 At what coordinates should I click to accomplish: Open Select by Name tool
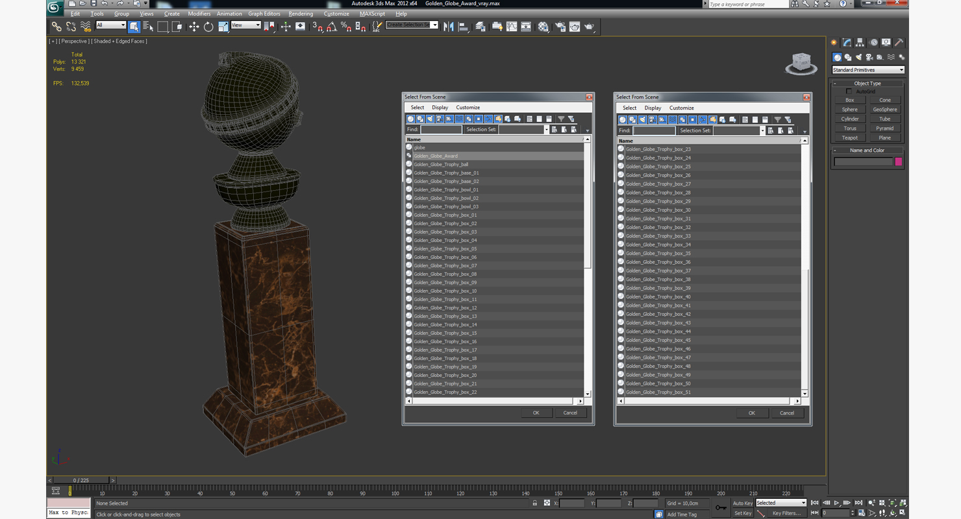(148, 27)
